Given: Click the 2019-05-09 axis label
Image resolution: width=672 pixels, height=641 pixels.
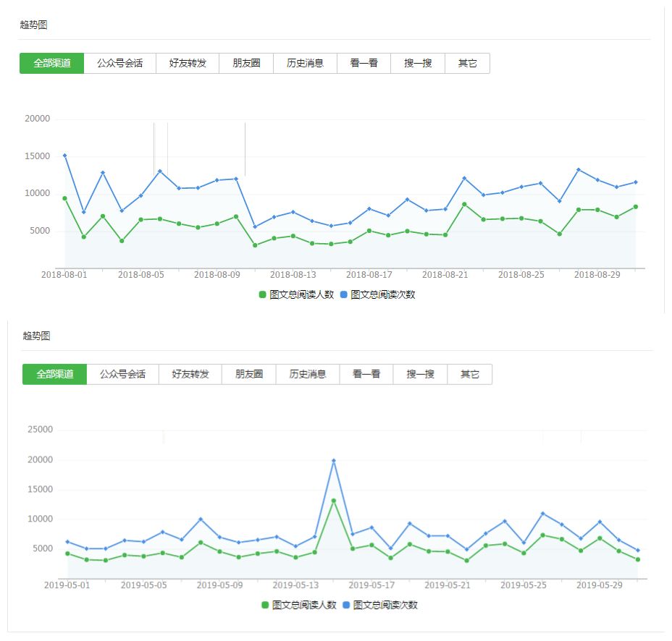Looking at the screenshot, I should click(220, 585).
